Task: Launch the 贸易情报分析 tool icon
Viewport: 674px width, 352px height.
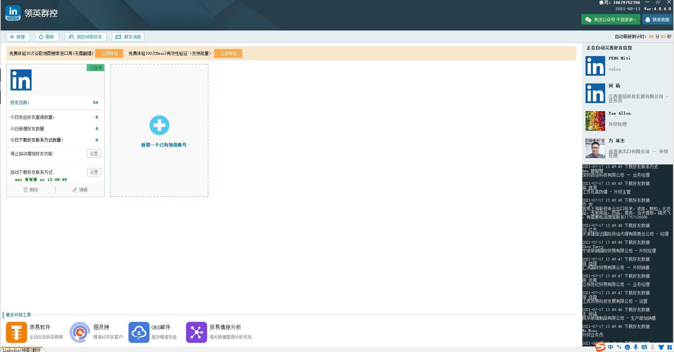Action: pos(197,332)
